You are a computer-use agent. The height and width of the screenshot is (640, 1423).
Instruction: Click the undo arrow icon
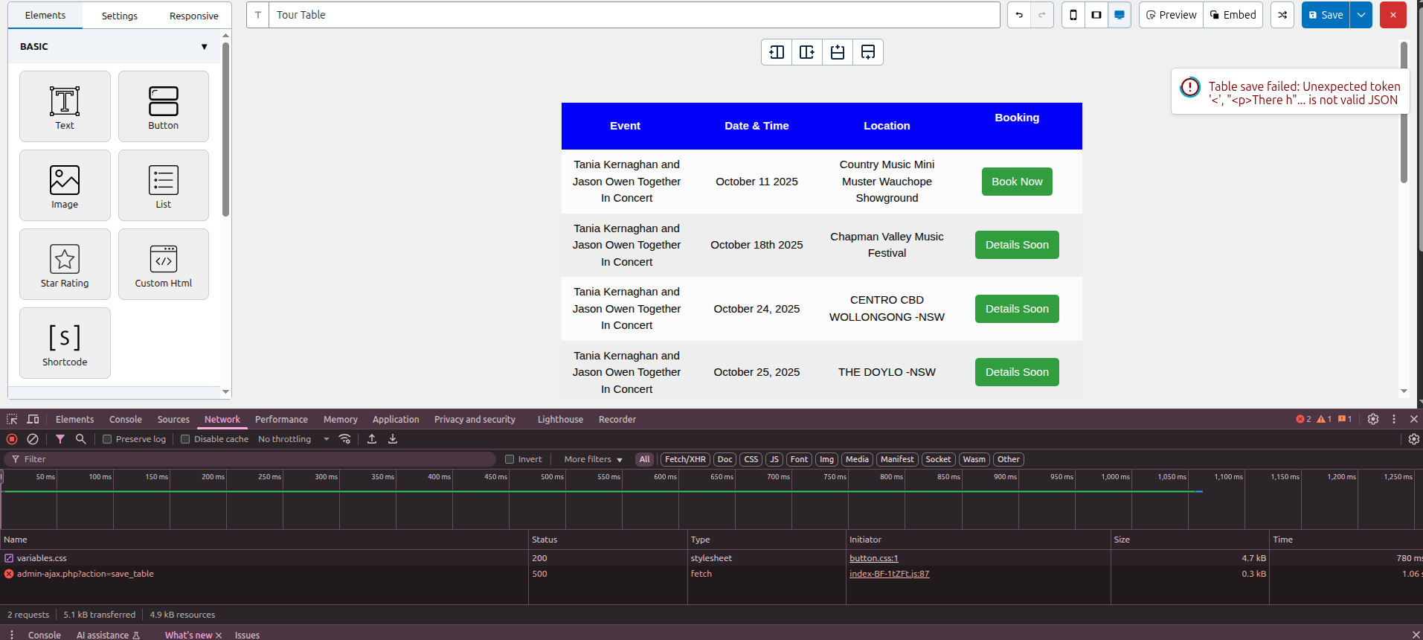[1019, 15]
